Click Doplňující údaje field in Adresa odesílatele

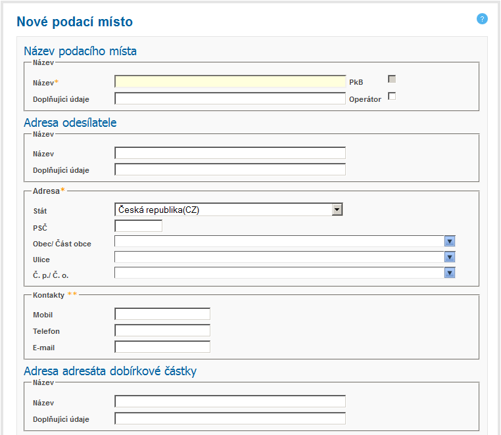point(230,170)
